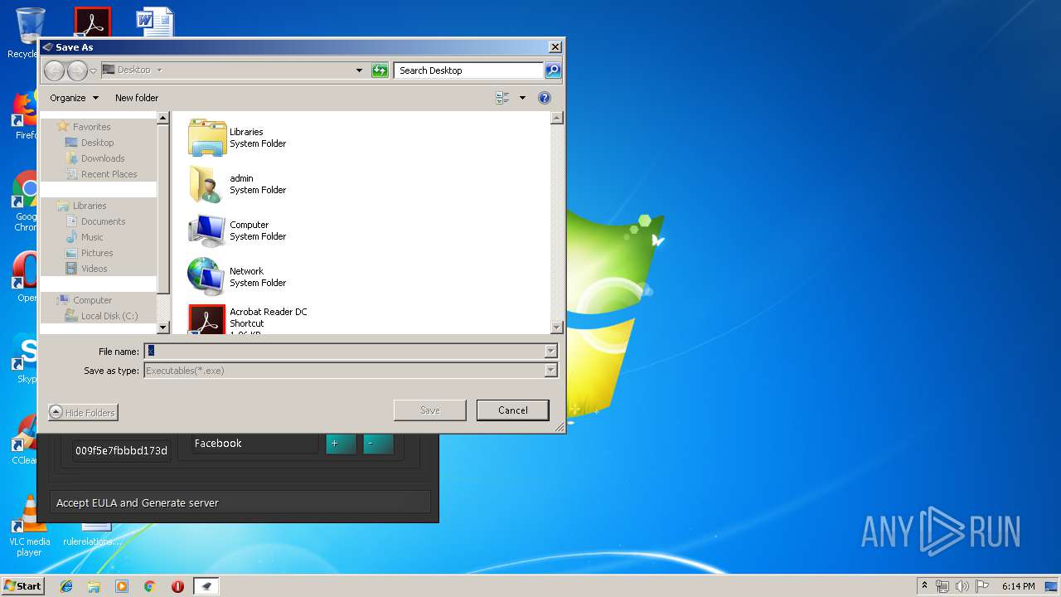Click the search magnifier icon
1061x597 pixels.
coord(553,70)
